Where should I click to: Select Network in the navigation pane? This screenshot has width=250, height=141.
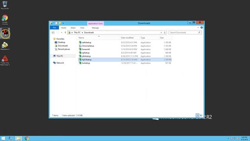click(60, 63)
